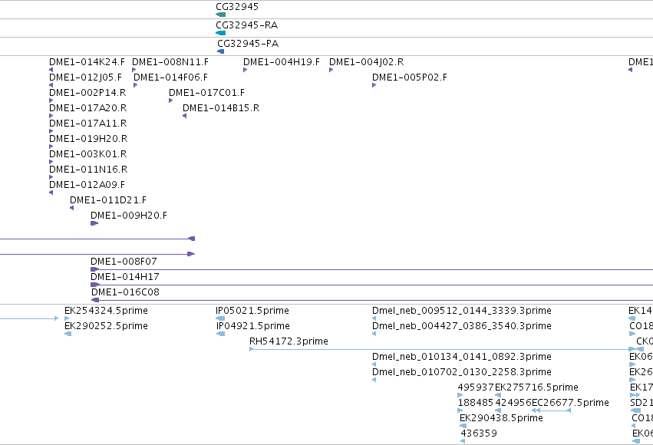
Task: Select the DME1-004J02.R label
Action: [367, 62]
